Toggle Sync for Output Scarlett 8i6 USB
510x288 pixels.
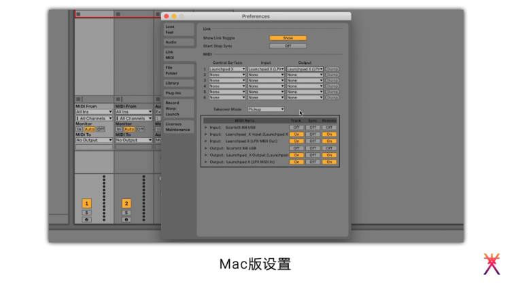[313, 148]
